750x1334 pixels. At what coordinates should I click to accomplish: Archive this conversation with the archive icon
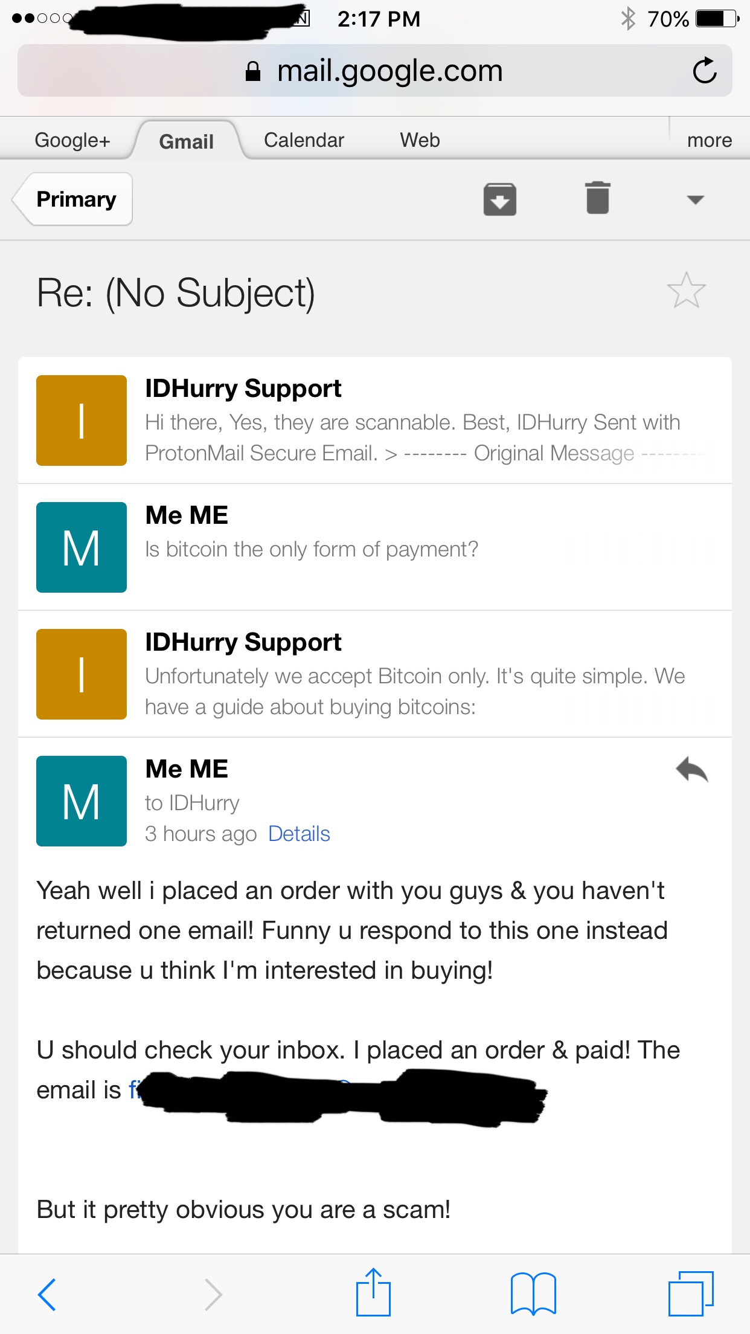coord(500,199)
